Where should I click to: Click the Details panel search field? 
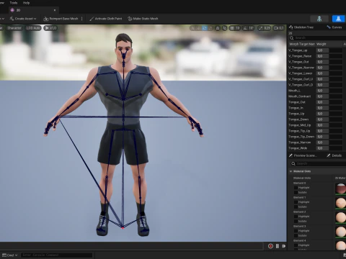319,163
